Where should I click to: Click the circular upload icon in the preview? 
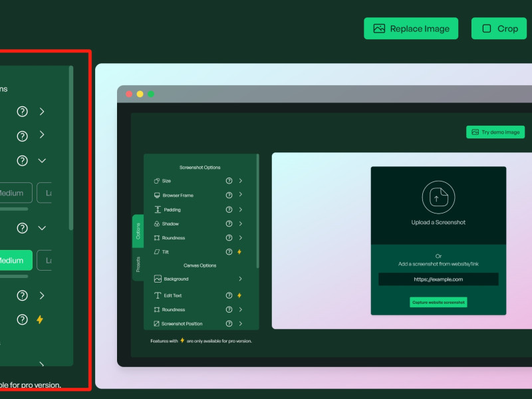pos(438,197)
